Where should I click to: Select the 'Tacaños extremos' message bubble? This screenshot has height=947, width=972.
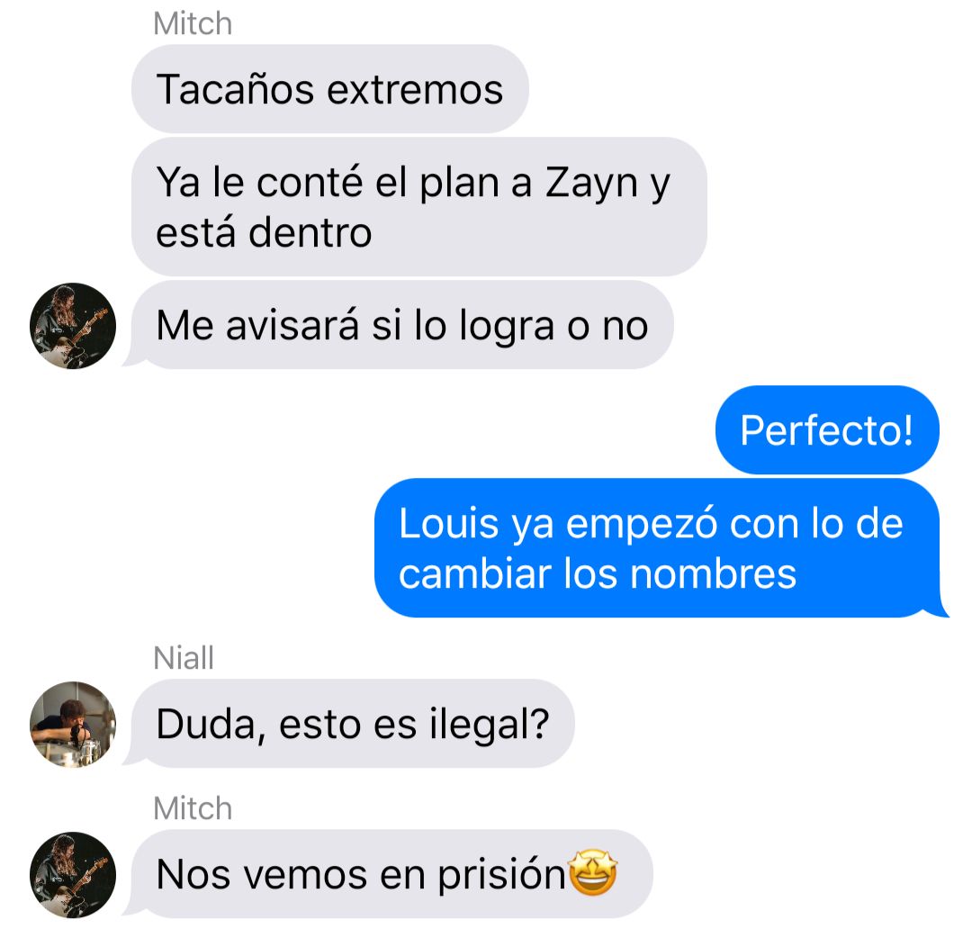pyautogui.click(x=329, y=89)
